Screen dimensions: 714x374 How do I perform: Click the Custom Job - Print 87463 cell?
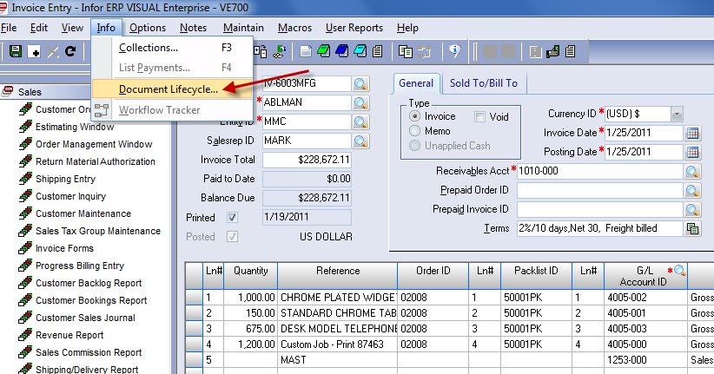(337, 344)
